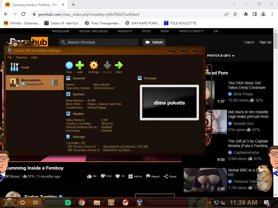Screen dimensions: 278x208
Task: Open Chrome three-dot menu
Action: pyautogui.click(x=272, y=14)
